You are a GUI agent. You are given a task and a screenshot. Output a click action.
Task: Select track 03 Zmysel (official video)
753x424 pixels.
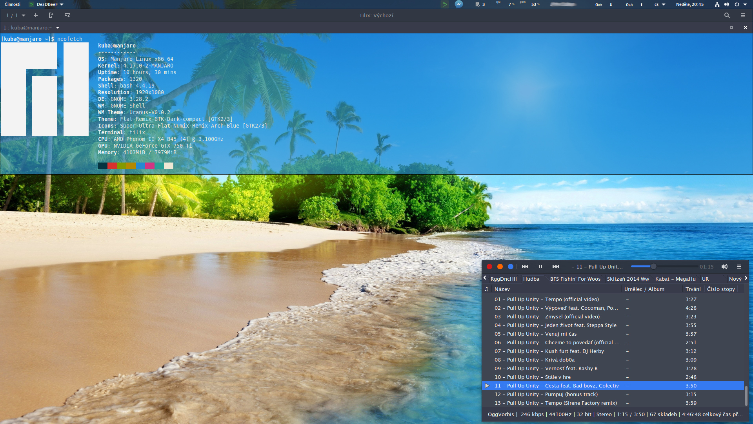pyautogui.click(x=613, y=316)
